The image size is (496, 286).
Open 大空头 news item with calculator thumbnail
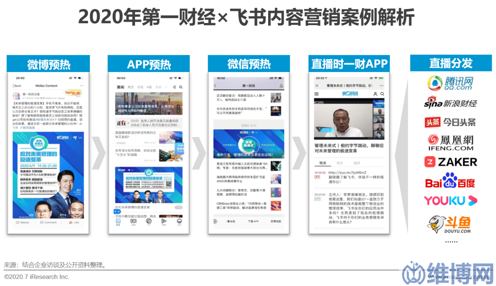[149, 155]
